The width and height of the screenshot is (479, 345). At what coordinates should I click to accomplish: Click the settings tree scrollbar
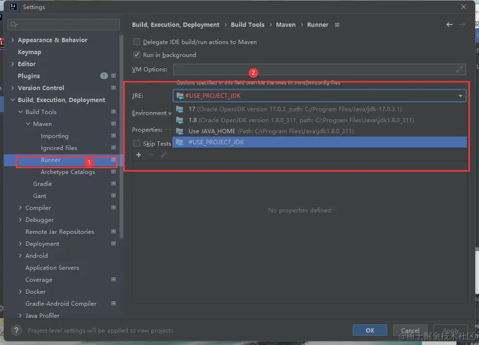121,137
